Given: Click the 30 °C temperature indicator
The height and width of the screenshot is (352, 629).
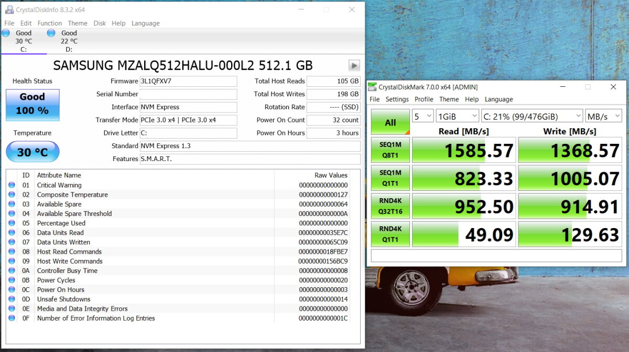Looking at the screenshot, I should click(x=32, y=152).
